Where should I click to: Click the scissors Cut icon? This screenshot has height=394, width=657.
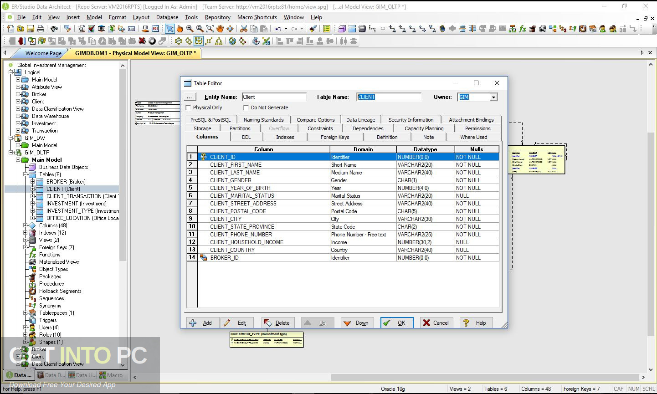click(244, 29)
